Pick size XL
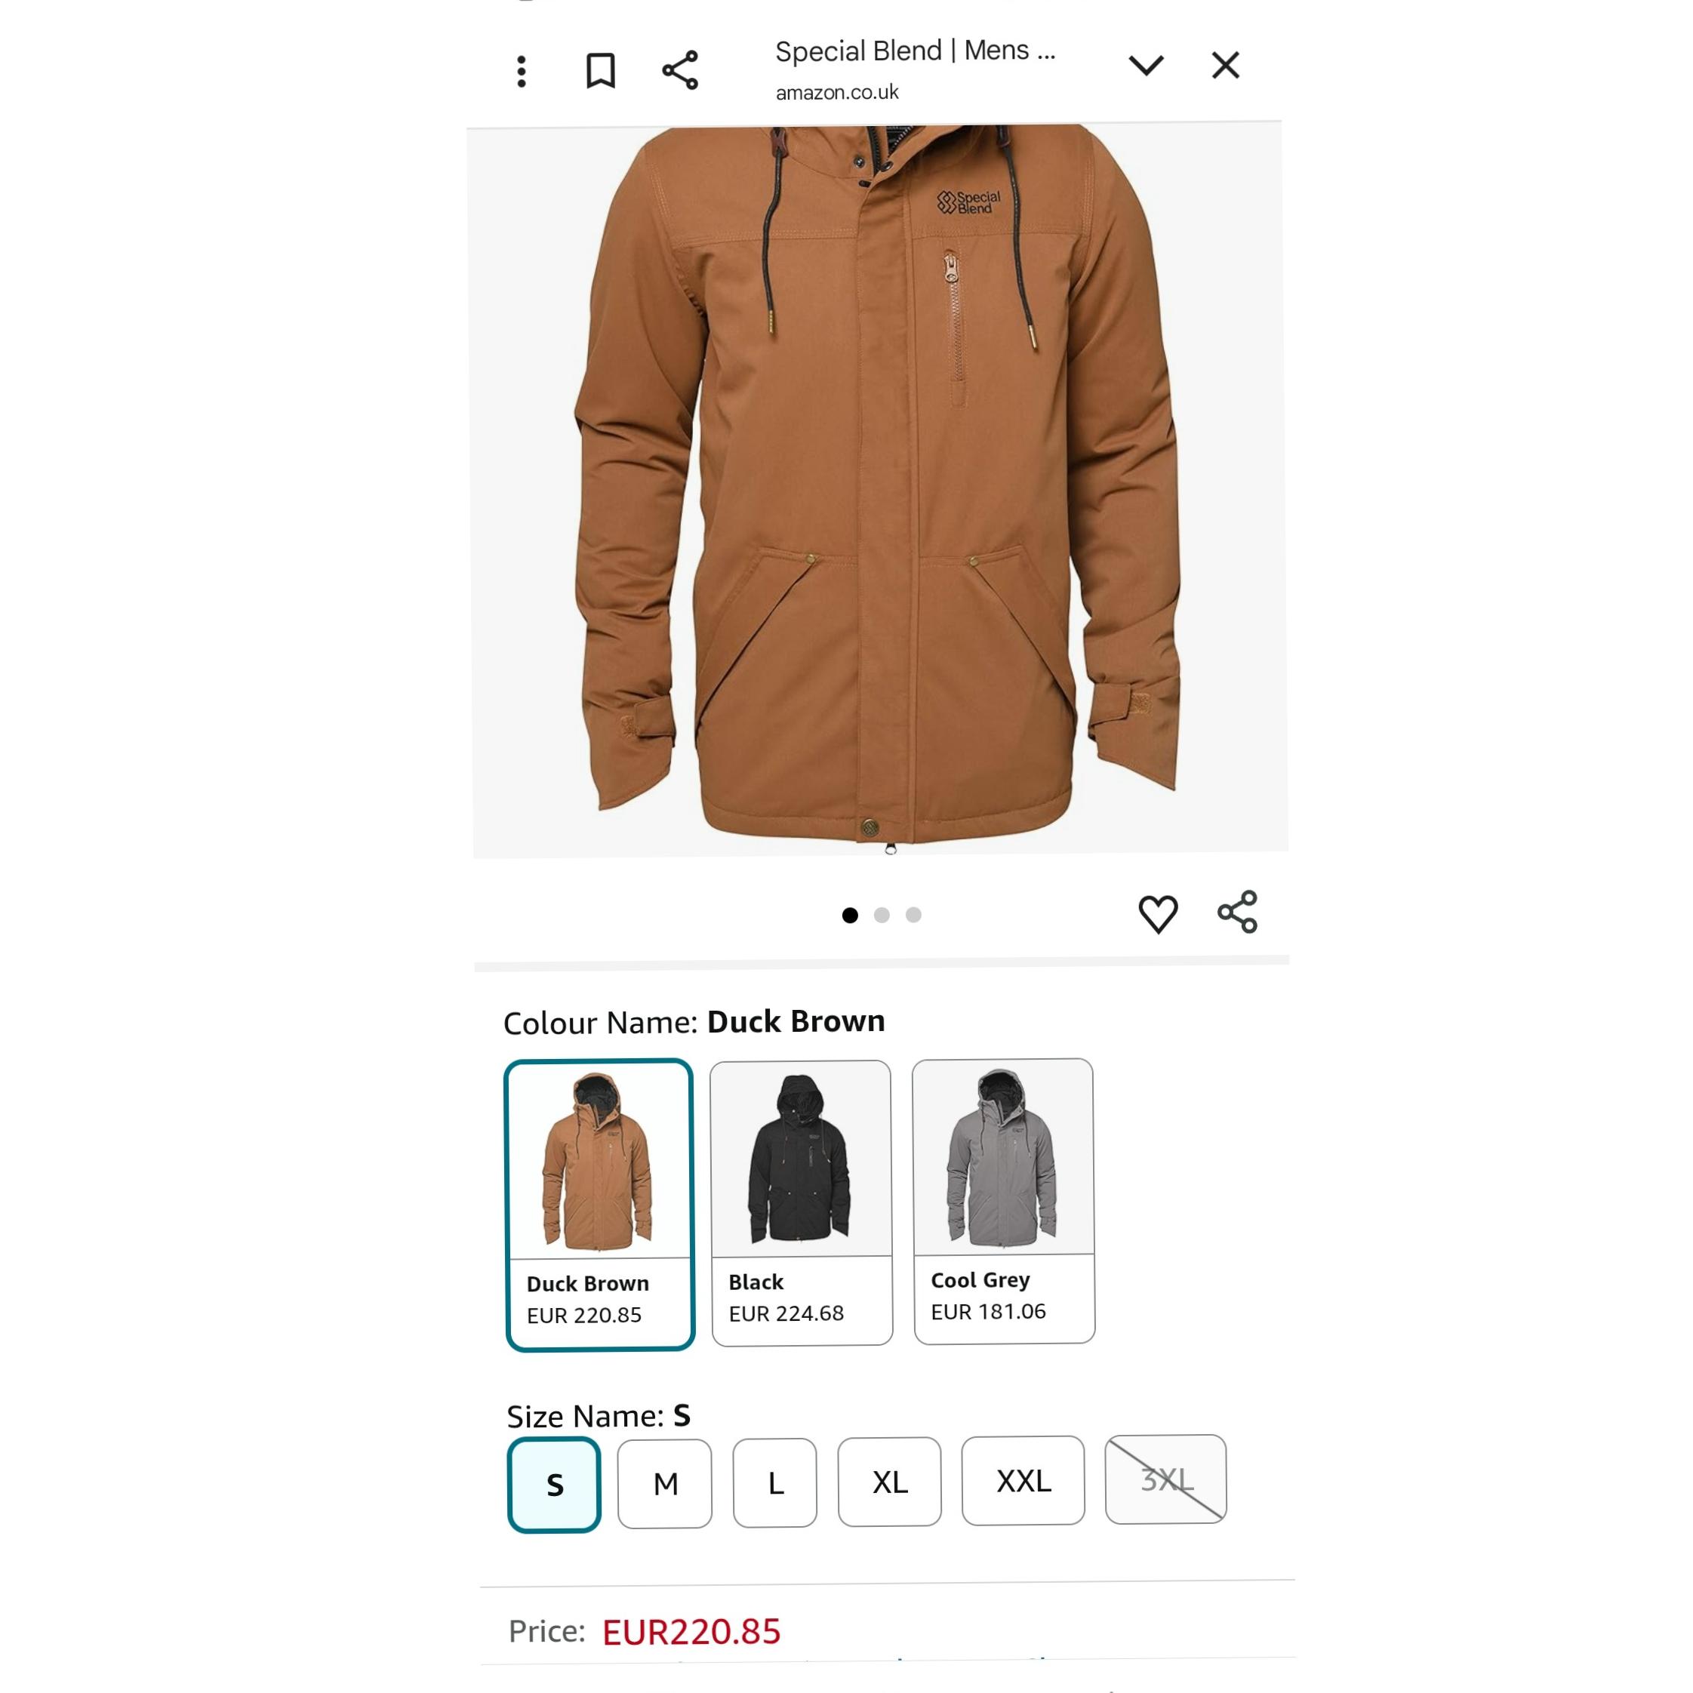This screenshot has height=1693, width=1693. 889,1482
